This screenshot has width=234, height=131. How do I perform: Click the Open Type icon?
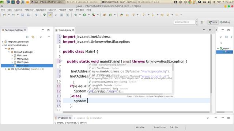[121, 15]
